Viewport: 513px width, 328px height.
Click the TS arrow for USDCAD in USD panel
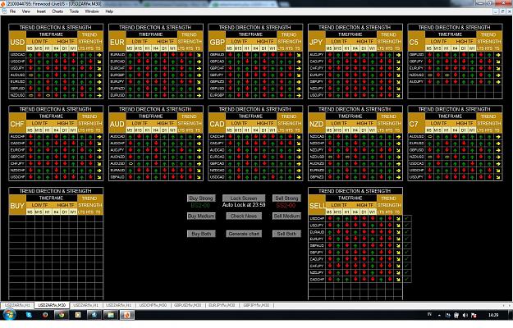tap(99, 55)
